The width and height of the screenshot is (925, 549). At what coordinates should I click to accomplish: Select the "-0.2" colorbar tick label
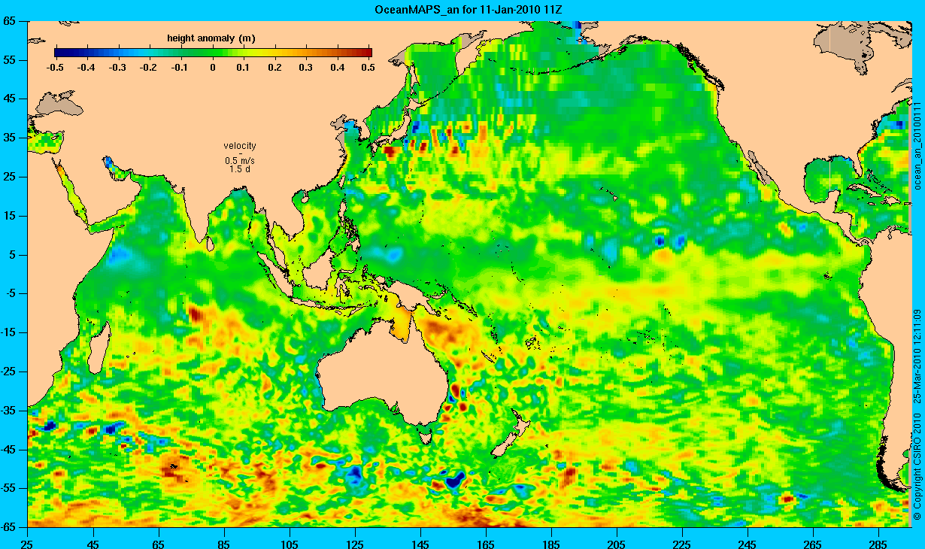pos(149,68)
